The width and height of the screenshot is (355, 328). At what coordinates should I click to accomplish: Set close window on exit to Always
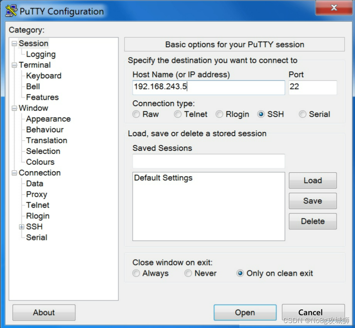pyautogui.click(x=136, y=273)
